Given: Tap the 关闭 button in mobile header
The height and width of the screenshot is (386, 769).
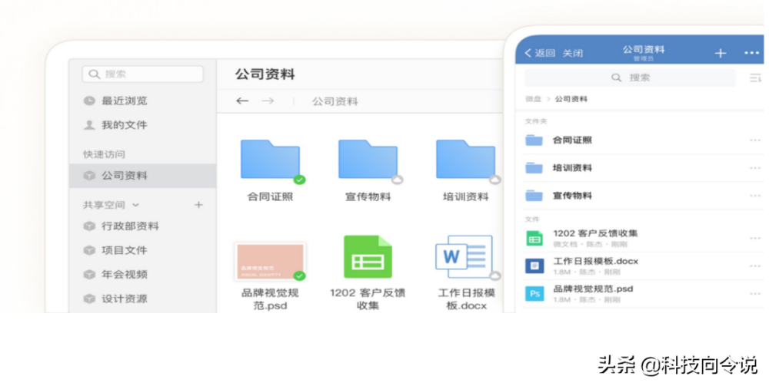Looking at the screenshot, I should pos(573,53).
